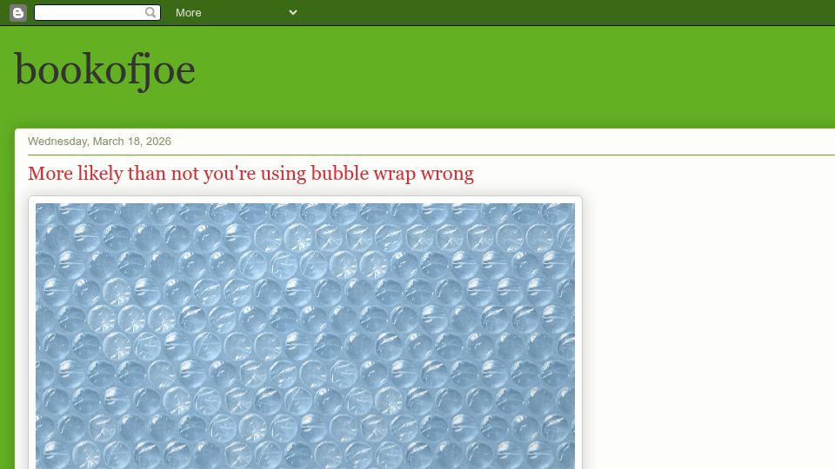Focus the Blogger navbar search field
Viewport: 835px width, 469px height.
coord(97,12)
